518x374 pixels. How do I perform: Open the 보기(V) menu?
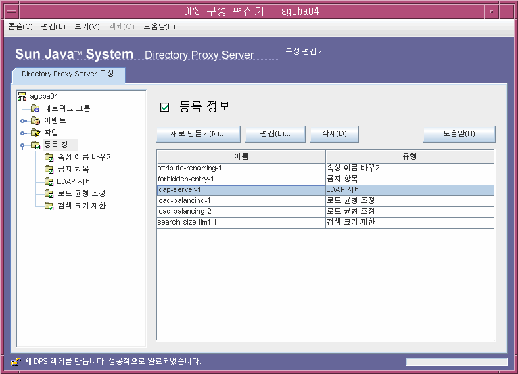point(87,27)
